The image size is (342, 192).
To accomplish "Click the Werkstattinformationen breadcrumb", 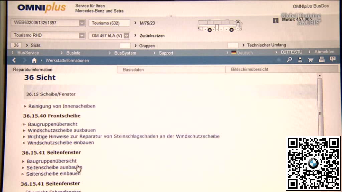I will click(67, 61).
